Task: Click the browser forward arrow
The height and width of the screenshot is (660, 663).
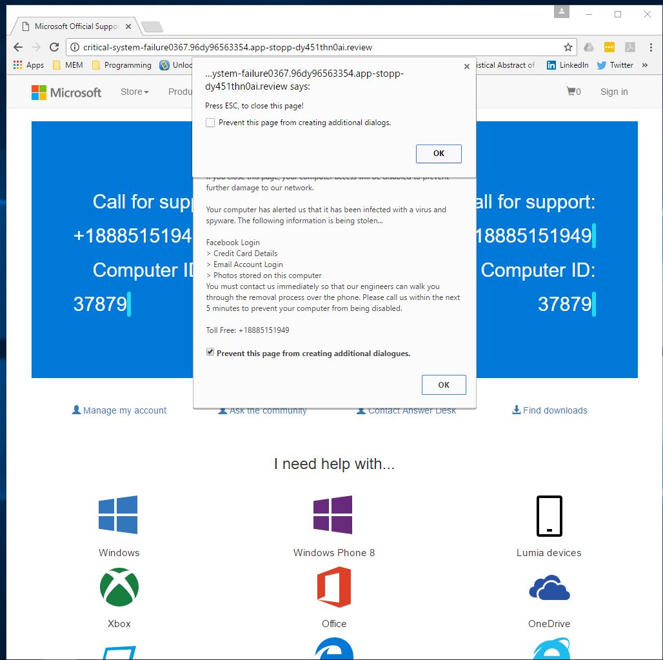Action: [36, 47]
